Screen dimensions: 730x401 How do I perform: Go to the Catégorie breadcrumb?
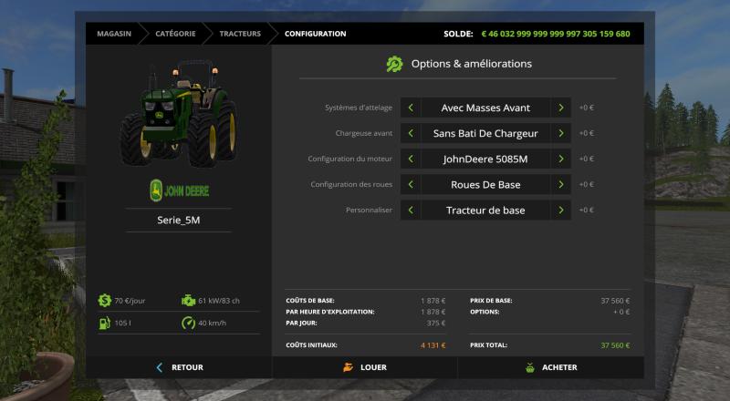click(x=174, y=34)
